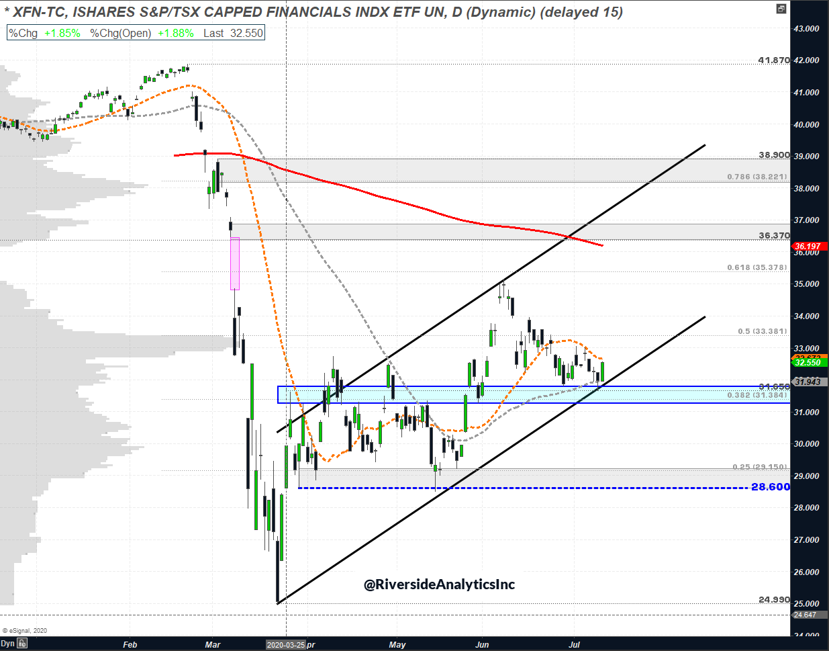Select the 2020-03-25 date cursor label
829x651 pixels.
click(285, 644)
